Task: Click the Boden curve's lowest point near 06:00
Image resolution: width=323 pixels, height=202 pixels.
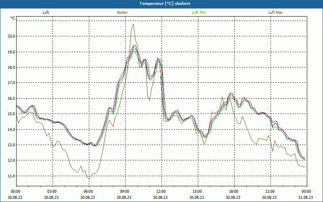Action: (89, 178)
